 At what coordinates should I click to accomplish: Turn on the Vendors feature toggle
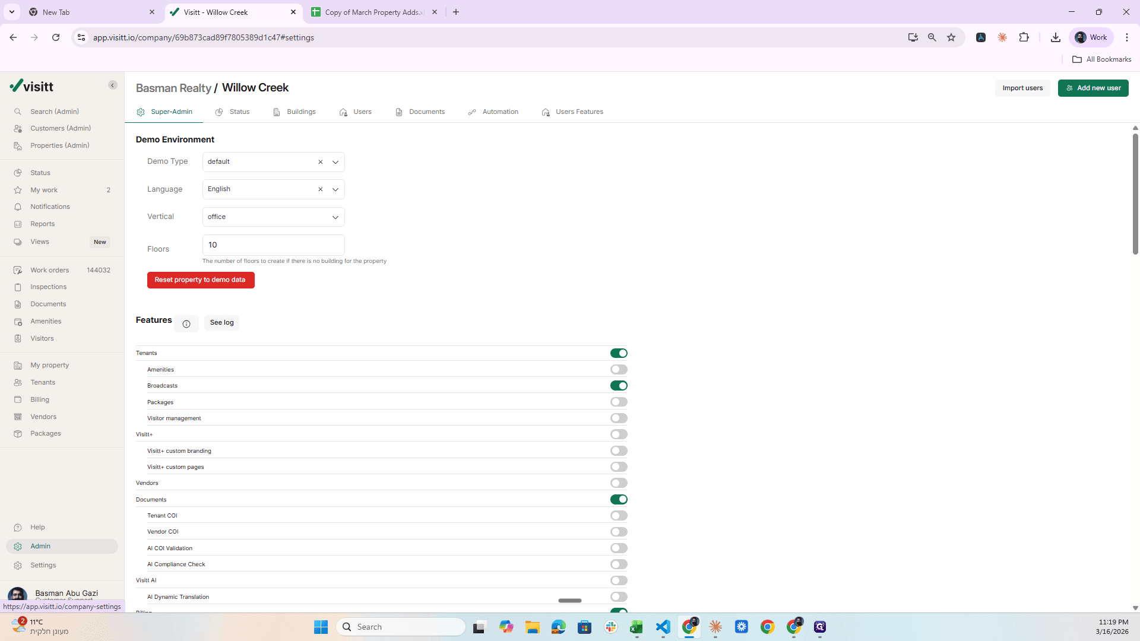click(619, 483)
